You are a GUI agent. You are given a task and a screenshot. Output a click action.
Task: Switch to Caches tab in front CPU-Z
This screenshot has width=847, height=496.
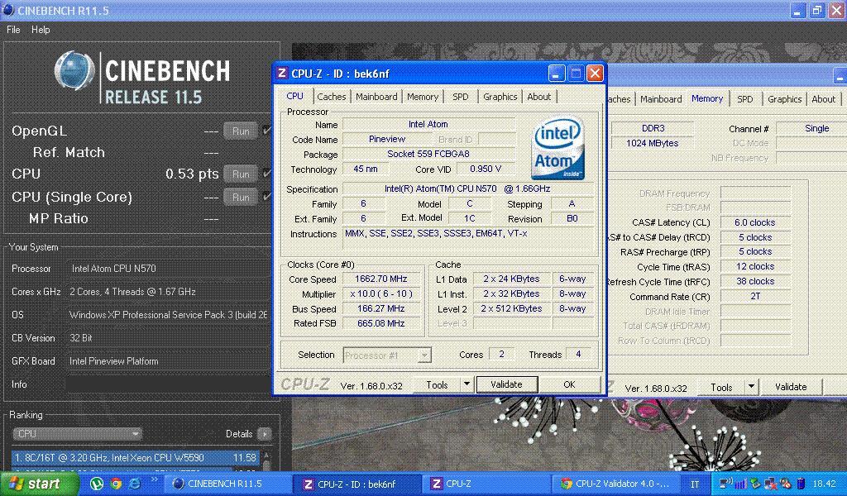(331, 97)
